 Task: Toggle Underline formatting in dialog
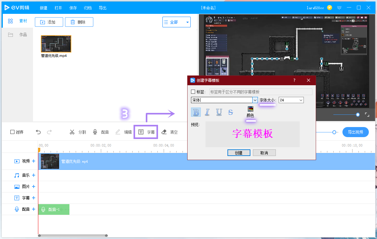pyautogui.click(x=219, y=112)
